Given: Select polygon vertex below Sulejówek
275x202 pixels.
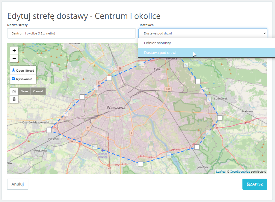Looking at the screenshot, I should click(220, 118).
